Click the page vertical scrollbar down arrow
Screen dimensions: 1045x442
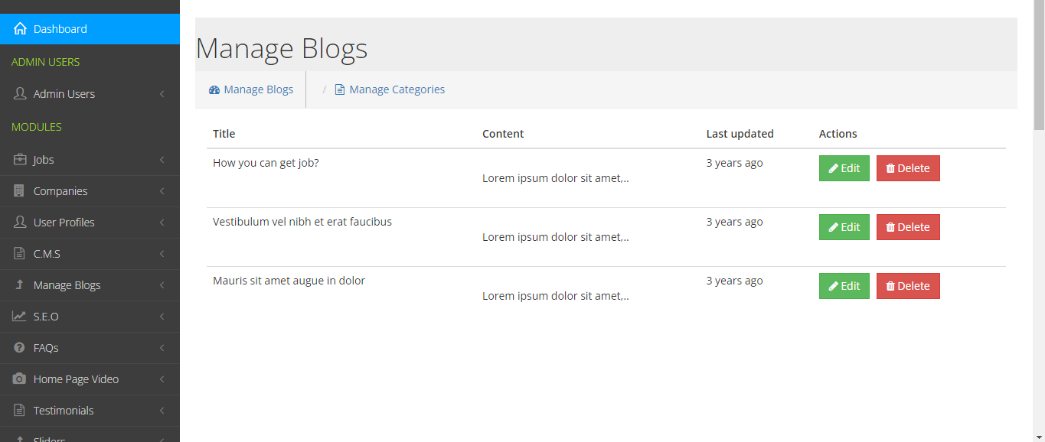1039,436
